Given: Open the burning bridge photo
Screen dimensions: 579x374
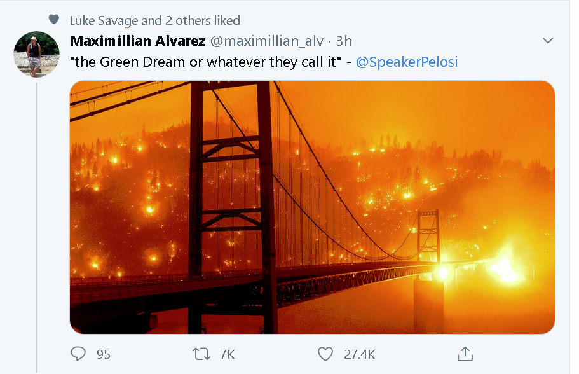Looking at the screenshot, I should 312,207.
